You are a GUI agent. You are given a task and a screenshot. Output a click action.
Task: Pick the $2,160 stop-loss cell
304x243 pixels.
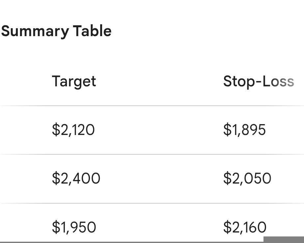click(x=245, y=227)
